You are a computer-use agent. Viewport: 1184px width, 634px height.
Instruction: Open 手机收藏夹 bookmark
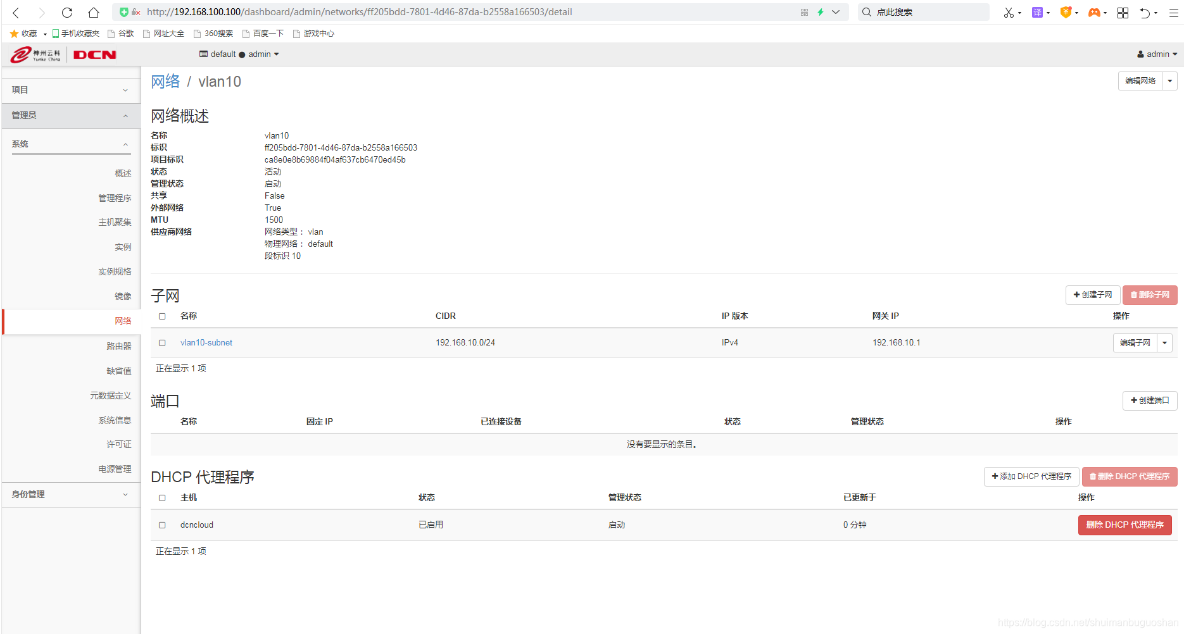(75, 34)
